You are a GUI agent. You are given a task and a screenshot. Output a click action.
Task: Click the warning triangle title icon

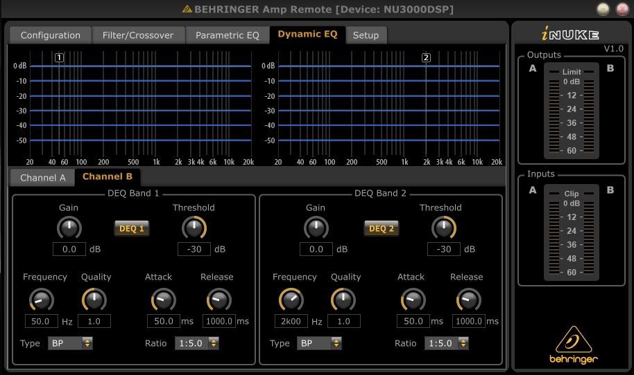click(187, 8)
